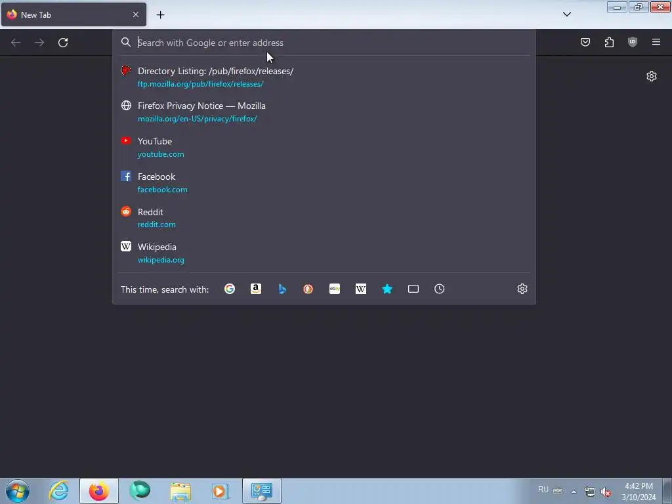Open the reddit.com link
This screenshot has height=504, width=672.
pyautogui.click(x=156, y=224)
